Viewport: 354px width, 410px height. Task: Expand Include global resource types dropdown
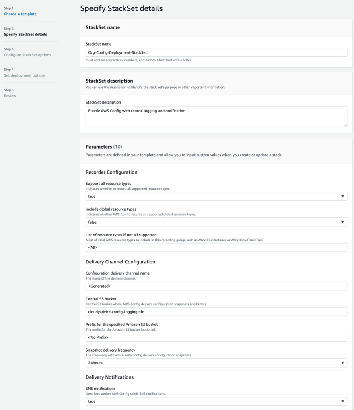(x=216, y=222)
